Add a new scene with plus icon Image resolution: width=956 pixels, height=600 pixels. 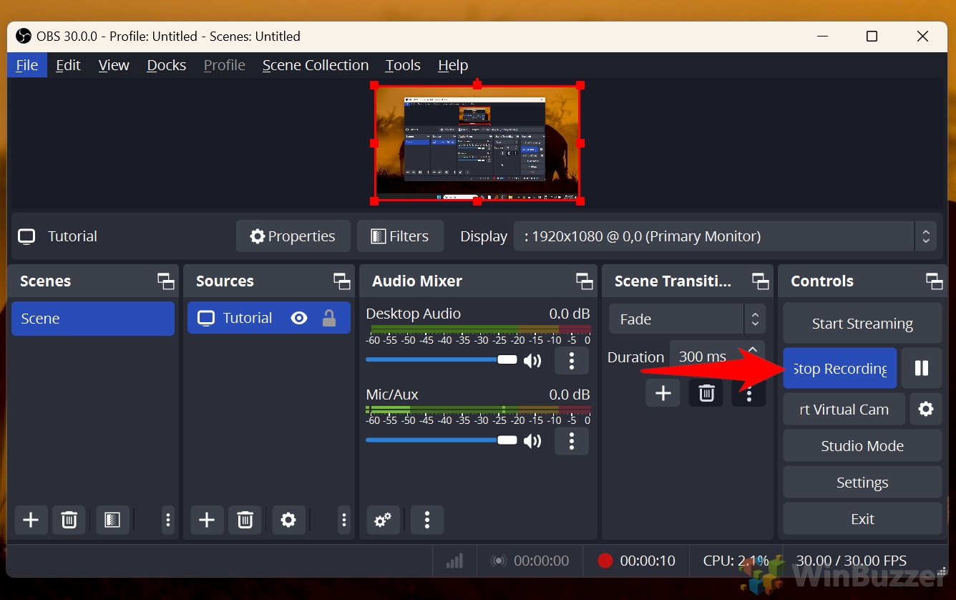point(31,520)
